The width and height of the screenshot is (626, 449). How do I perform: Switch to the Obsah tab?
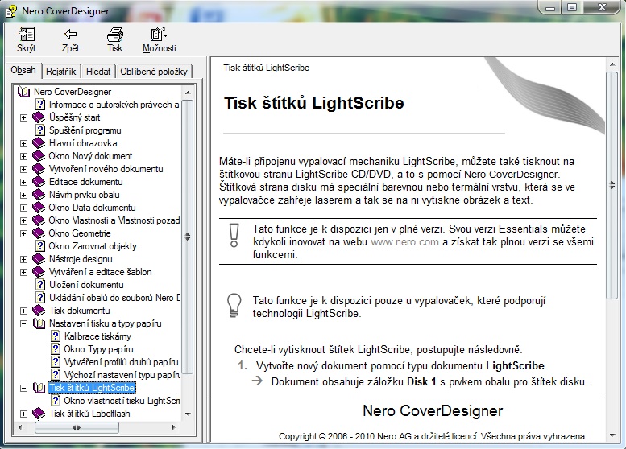(x=23, y=70)
